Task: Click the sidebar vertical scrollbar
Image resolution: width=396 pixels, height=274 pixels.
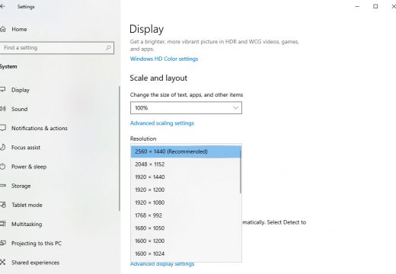Action: 120,148
